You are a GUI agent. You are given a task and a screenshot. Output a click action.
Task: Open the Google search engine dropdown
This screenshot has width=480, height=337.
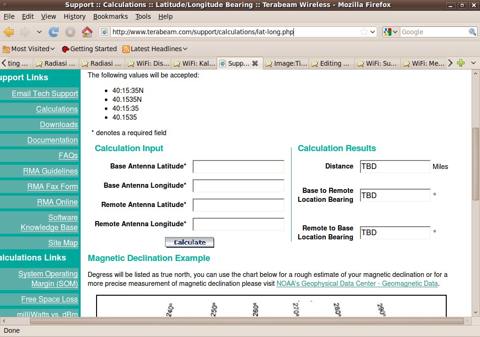[390, 32]
